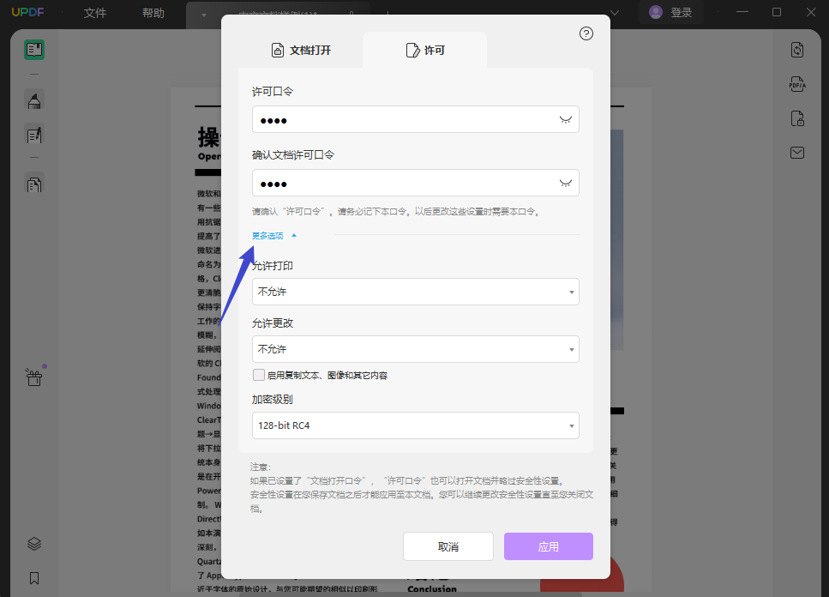
Task: Select the highlighter comment tool icon
Action: click(34, 100)
